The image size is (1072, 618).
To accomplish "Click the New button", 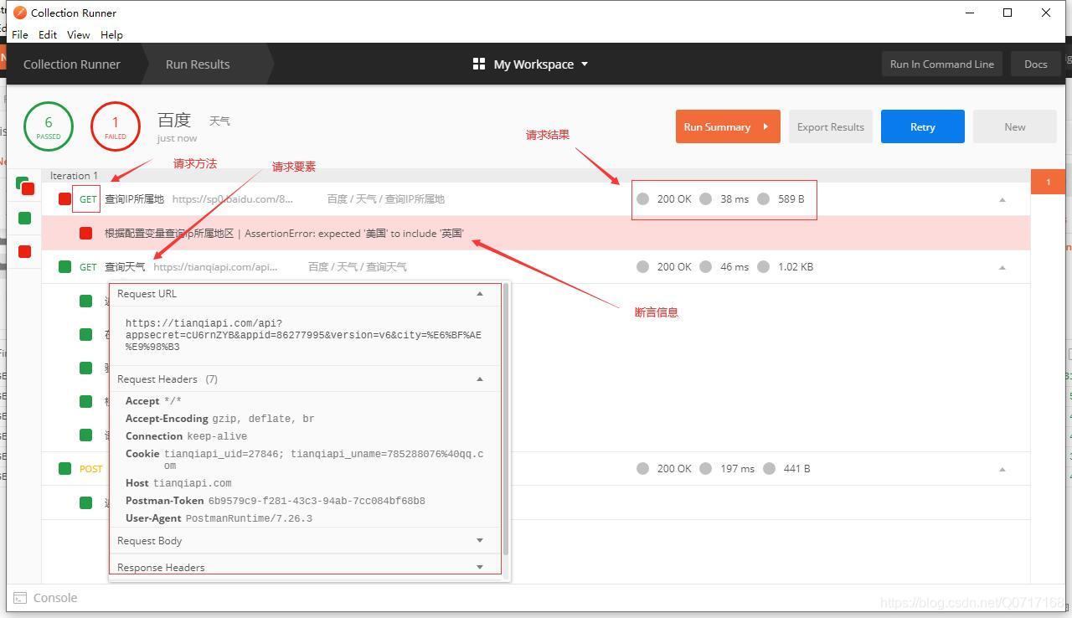I will click(x=1015, y=126).
